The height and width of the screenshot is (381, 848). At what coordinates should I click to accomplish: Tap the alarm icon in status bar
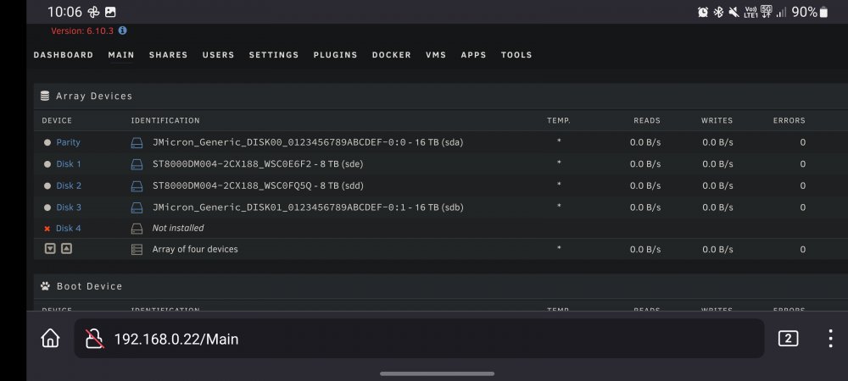click(703, 12)
